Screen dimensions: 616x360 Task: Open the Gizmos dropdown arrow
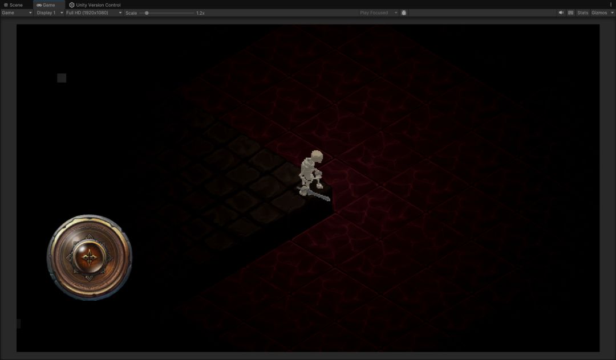click(x=612, y=13)
